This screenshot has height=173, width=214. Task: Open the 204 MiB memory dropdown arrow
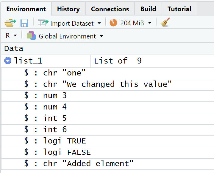point(150,23)
